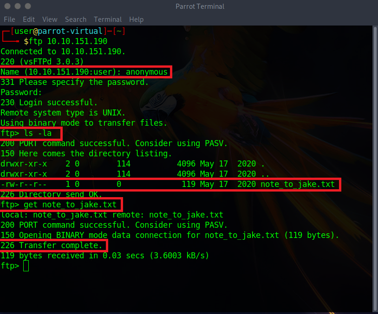
Task: Open the View menu
Action: pos(50,19)
